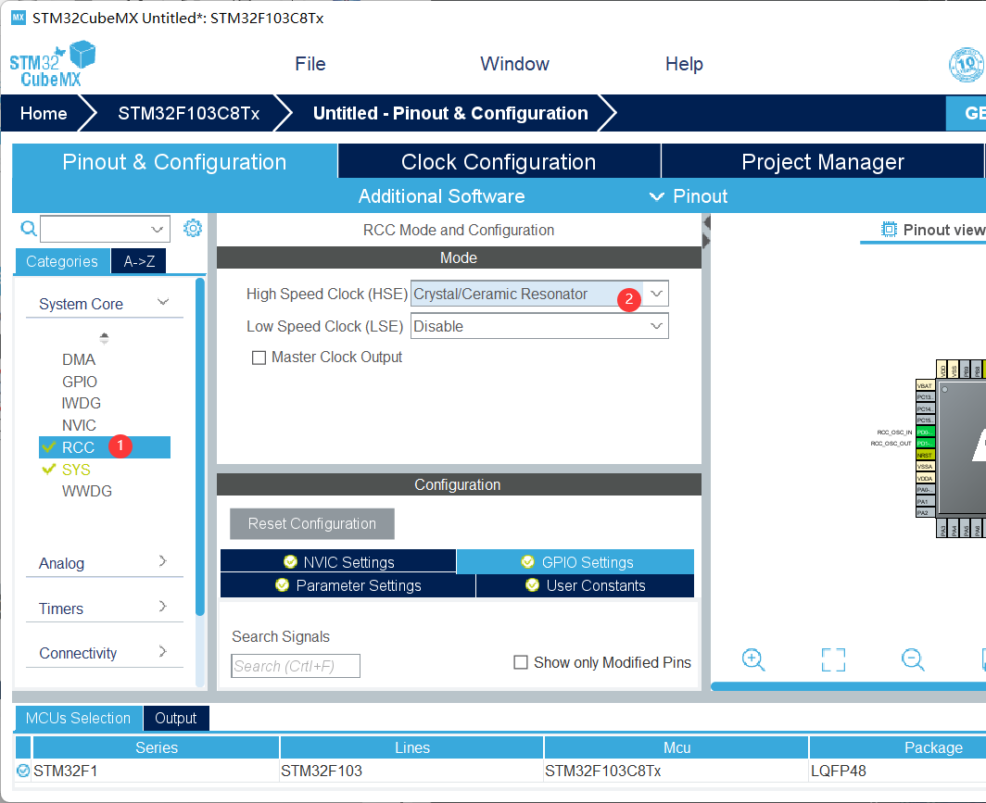Click the LQFP48 package cell
This screenshot has width=986, height=803.
pyautogui.click(x=898, y=771)
